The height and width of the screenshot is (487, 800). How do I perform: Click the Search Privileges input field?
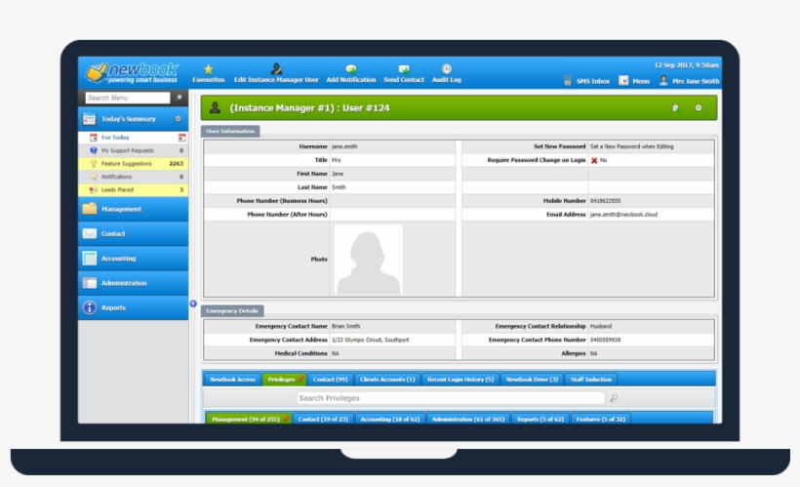pyautogui.click(x=451, y=397)
